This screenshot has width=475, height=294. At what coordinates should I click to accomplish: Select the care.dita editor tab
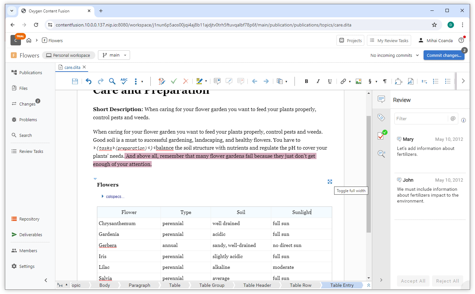coord(72,67)
